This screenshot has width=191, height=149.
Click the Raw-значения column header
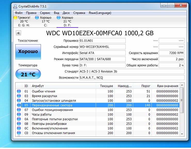165,86
